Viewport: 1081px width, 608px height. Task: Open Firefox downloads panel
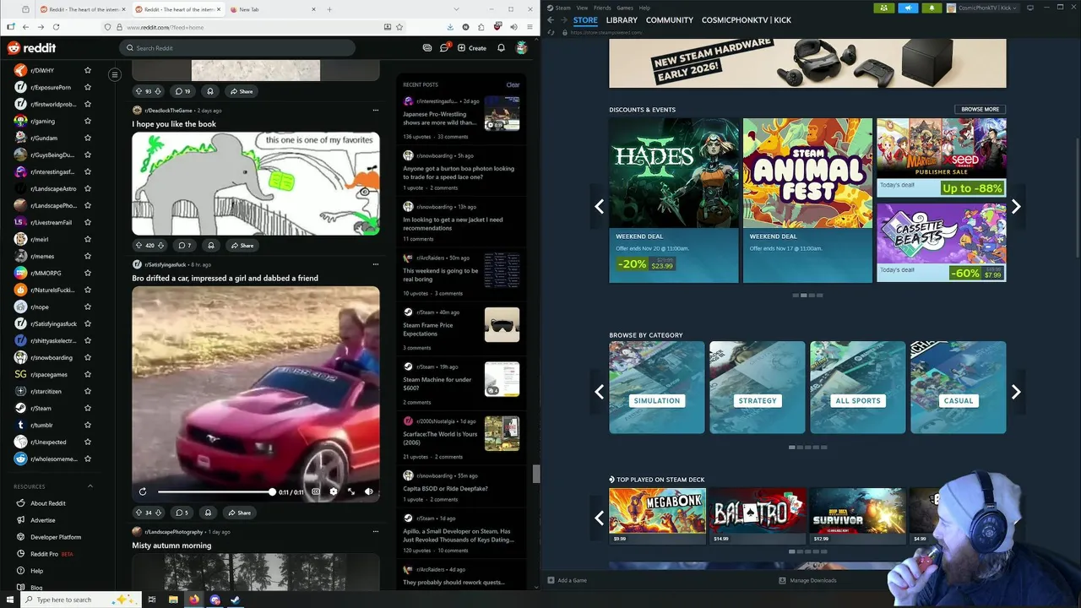(x=449, y=27)
